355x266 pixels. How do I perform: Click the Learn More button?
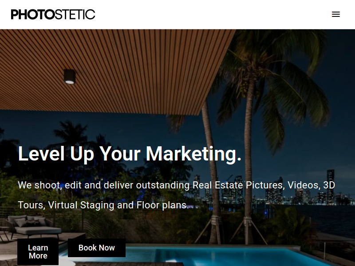coord(38,251)
